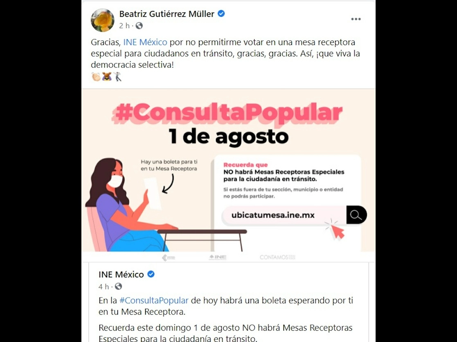Click the 2 h post timestamp
Viewport: 457px width, 342px height.
pos(124,26)
